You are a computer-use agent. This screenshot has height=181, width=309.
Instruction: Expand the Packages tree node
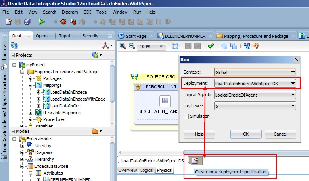click(31, 78)
